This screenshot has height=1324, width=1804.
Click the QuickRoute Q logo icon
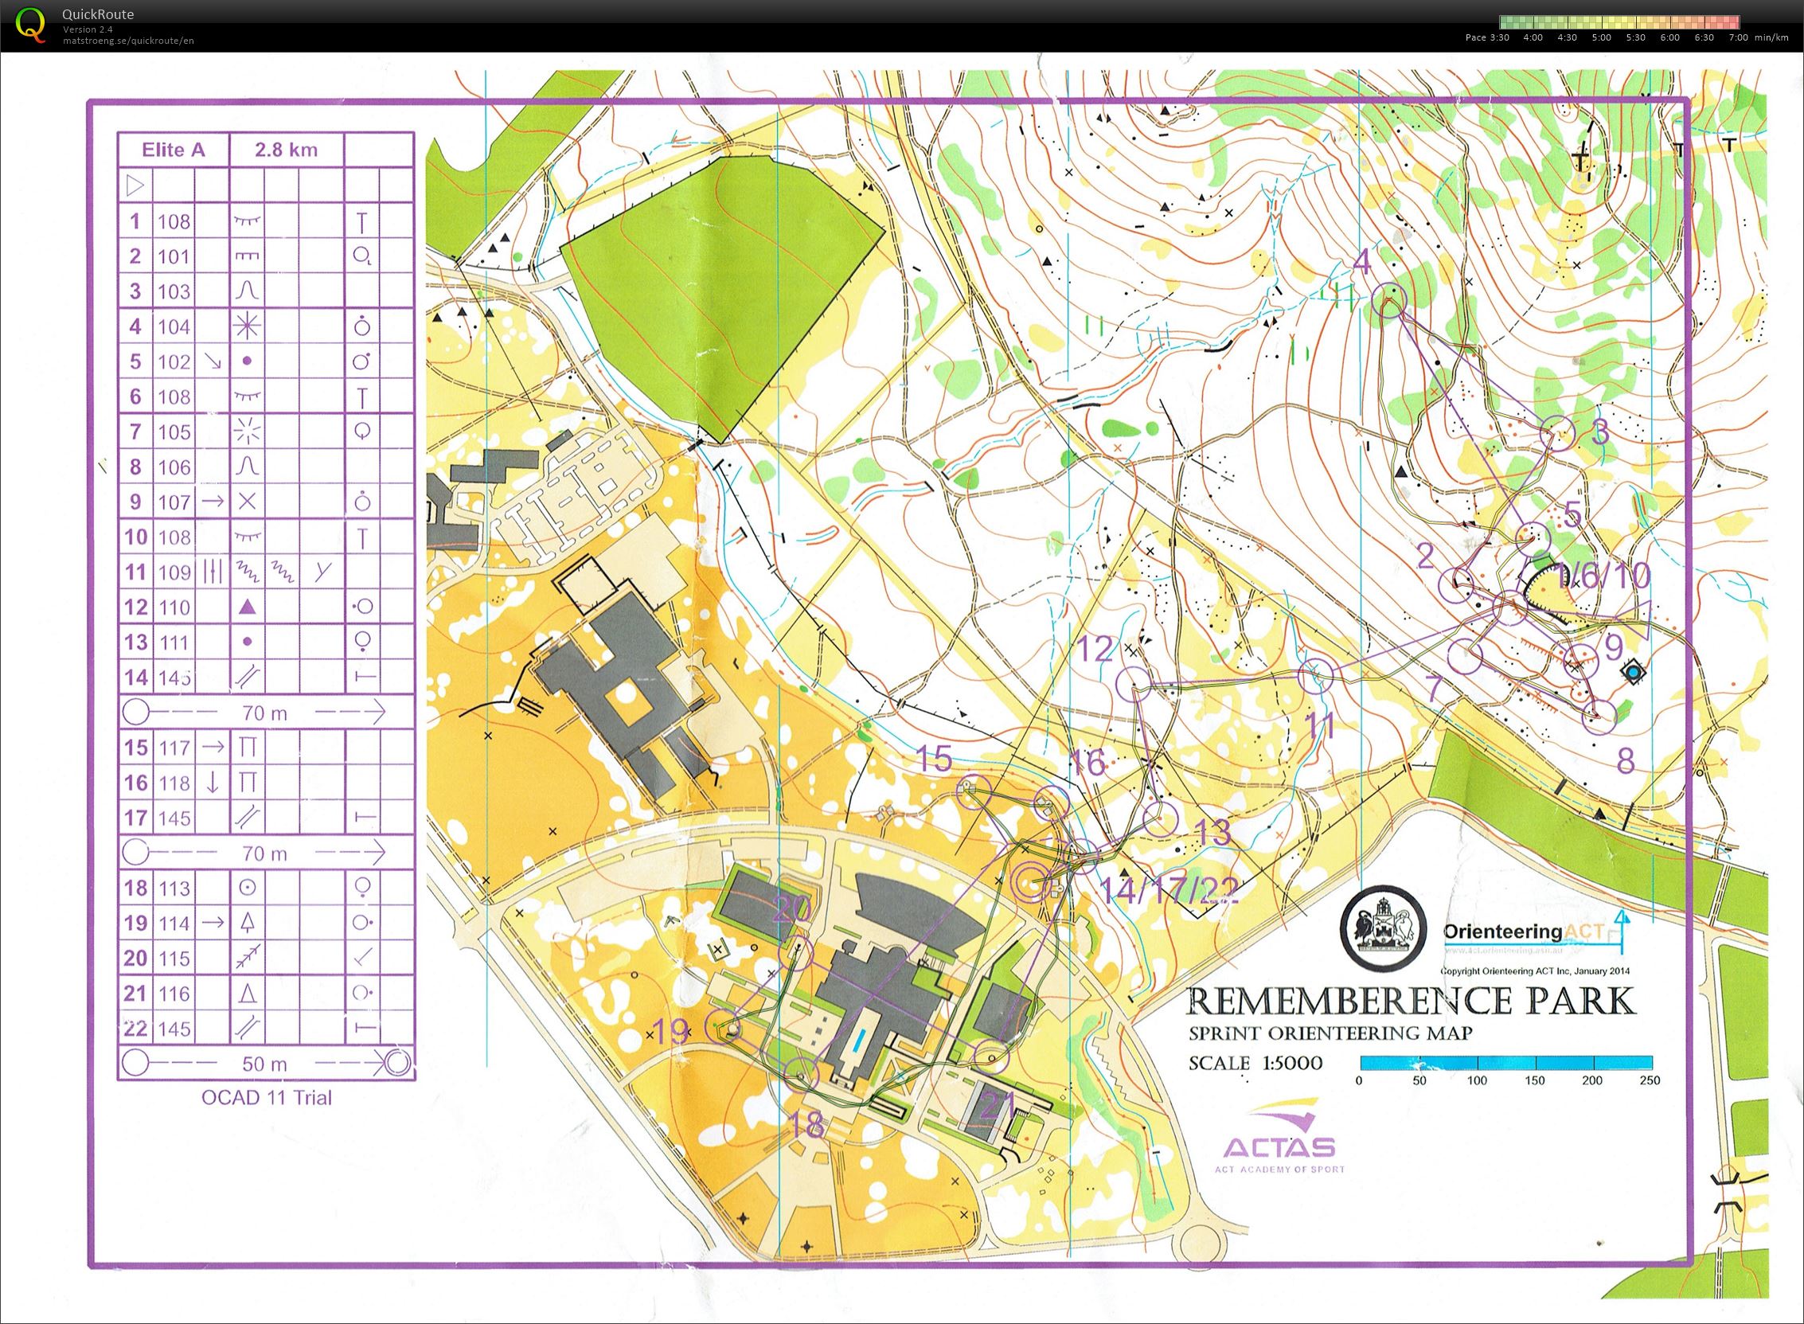(x=31, y=25)
